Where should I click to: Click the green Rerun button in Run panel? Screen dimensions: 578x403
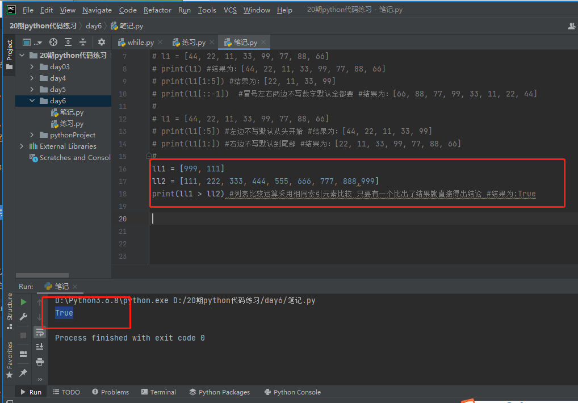click(x=23, y=302)
